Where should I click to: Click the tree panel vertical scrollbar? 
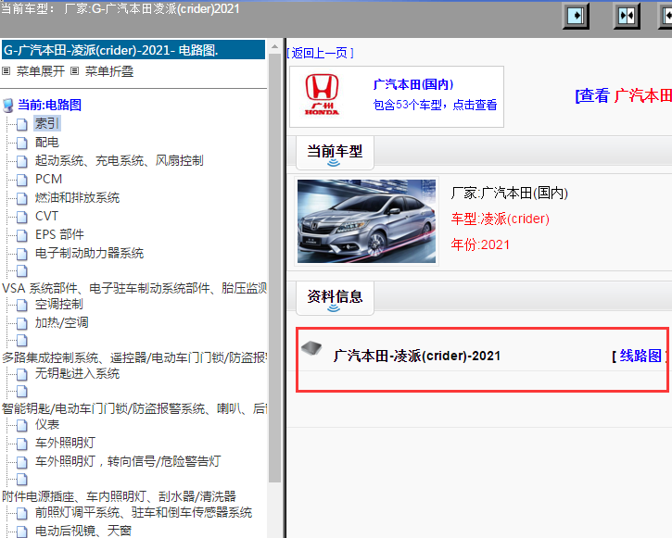click(274, 268)
